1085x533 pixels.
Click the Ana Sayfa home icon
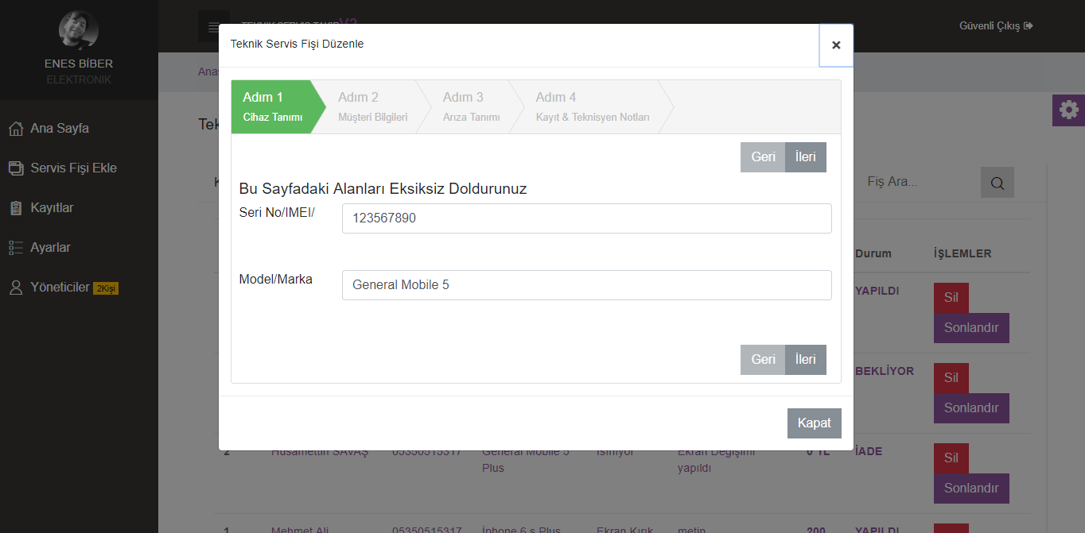pyautogui.click(x=15, y=129)
